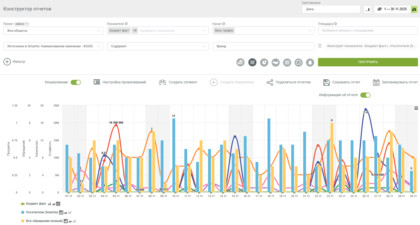
Task: Click the green ПОСТРОИТЬ button
Action: click(x=368, y=62)
